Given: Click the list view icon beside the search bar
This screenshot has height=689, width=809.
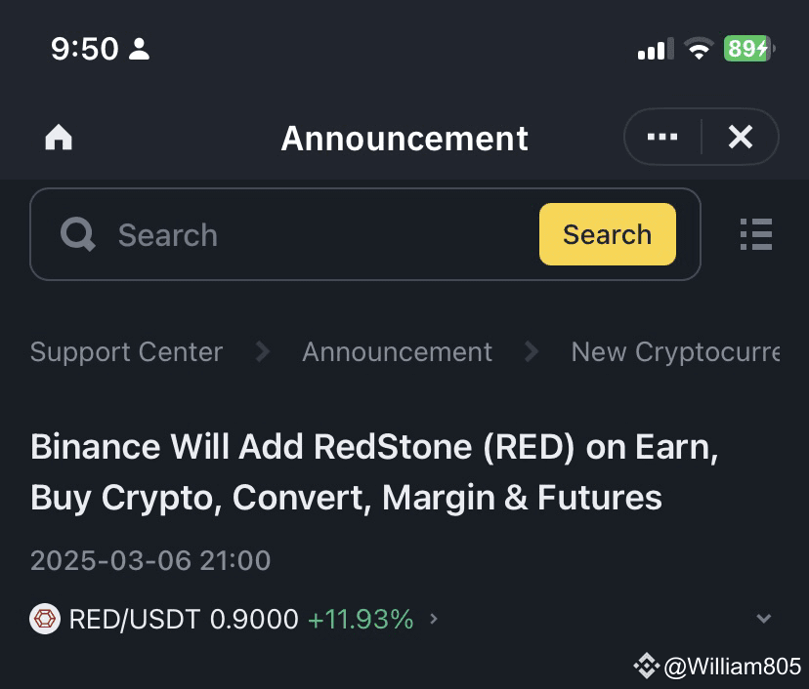Looking at the screenshot, I should coord(755,234).
